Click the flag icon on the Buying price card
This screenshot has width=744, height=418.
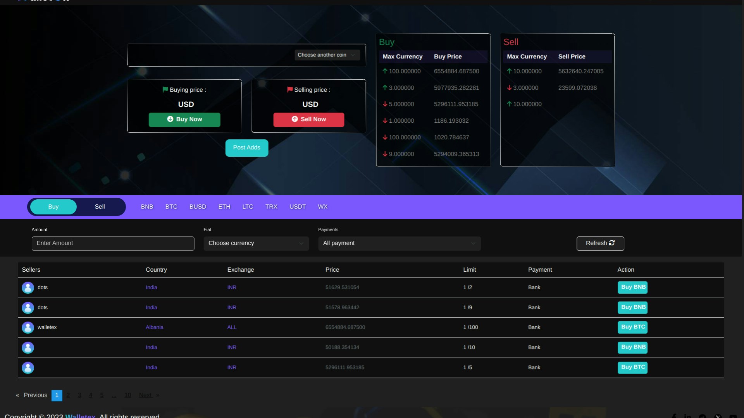tap(166, 89)
